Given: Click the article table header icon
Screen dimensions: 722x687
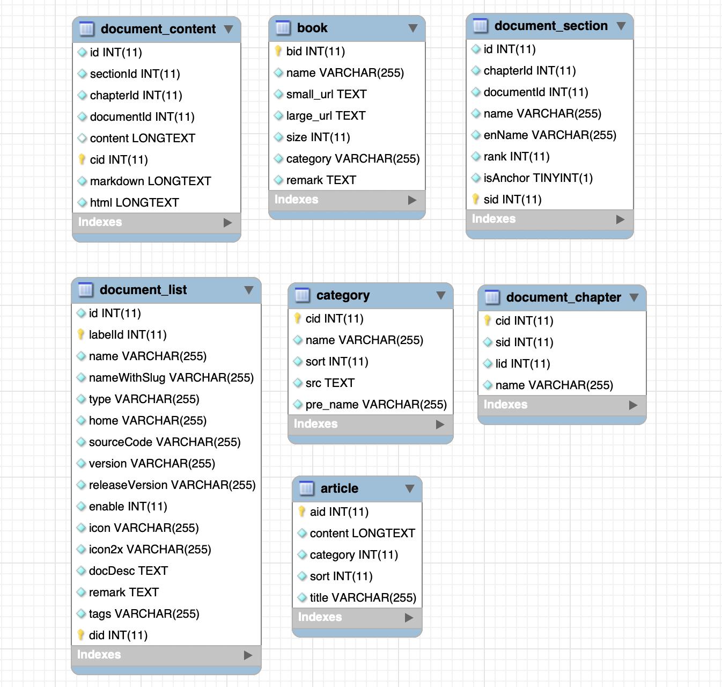Looking at the screenshot, I should click(306, 488).
